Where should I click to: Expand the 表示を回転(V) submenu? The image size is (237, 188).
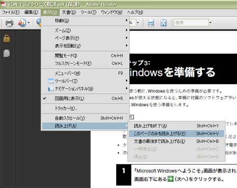click(85, 46)
